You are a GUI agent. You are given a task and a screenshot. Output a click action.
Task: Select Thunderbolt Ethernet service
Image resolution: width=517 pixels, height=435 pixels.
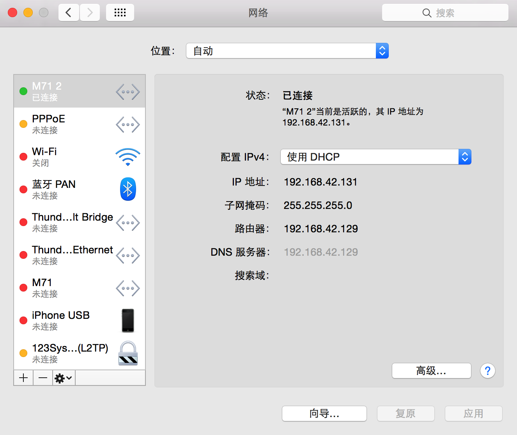point(80,255)
